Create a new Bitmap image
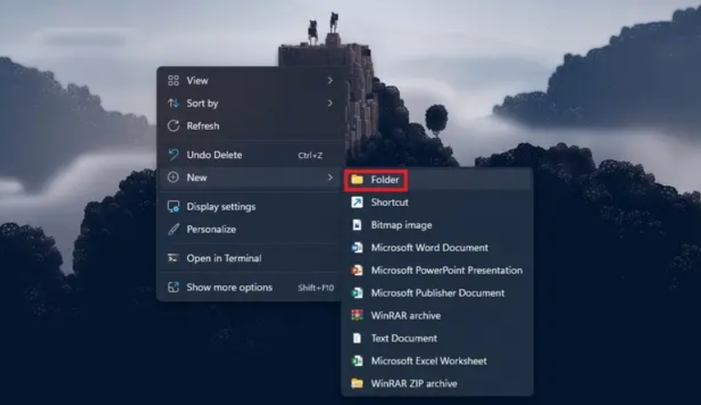The height and width of the screenshot is (405, 701). pyautogui.click(x=437, y=225)
